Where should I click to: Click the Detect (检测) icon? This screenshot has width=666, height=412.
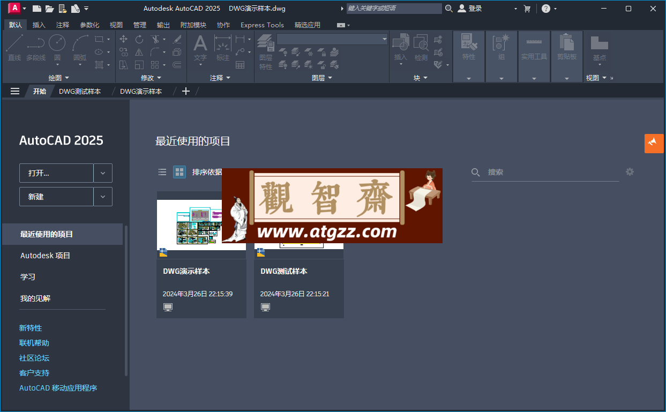click(x=421, y=47)
